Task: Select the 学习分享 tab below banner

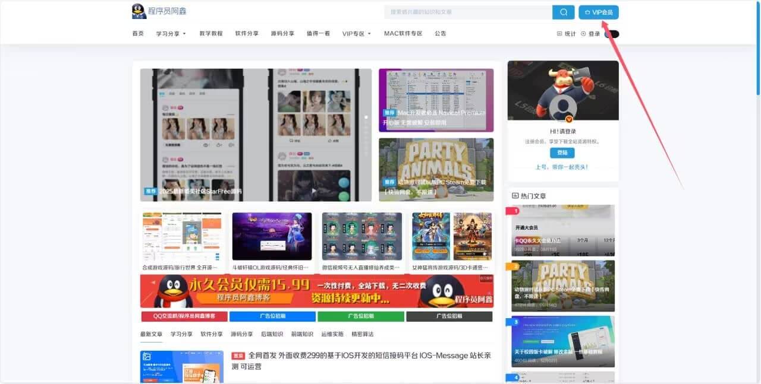Action: click(x=181, y=334)
